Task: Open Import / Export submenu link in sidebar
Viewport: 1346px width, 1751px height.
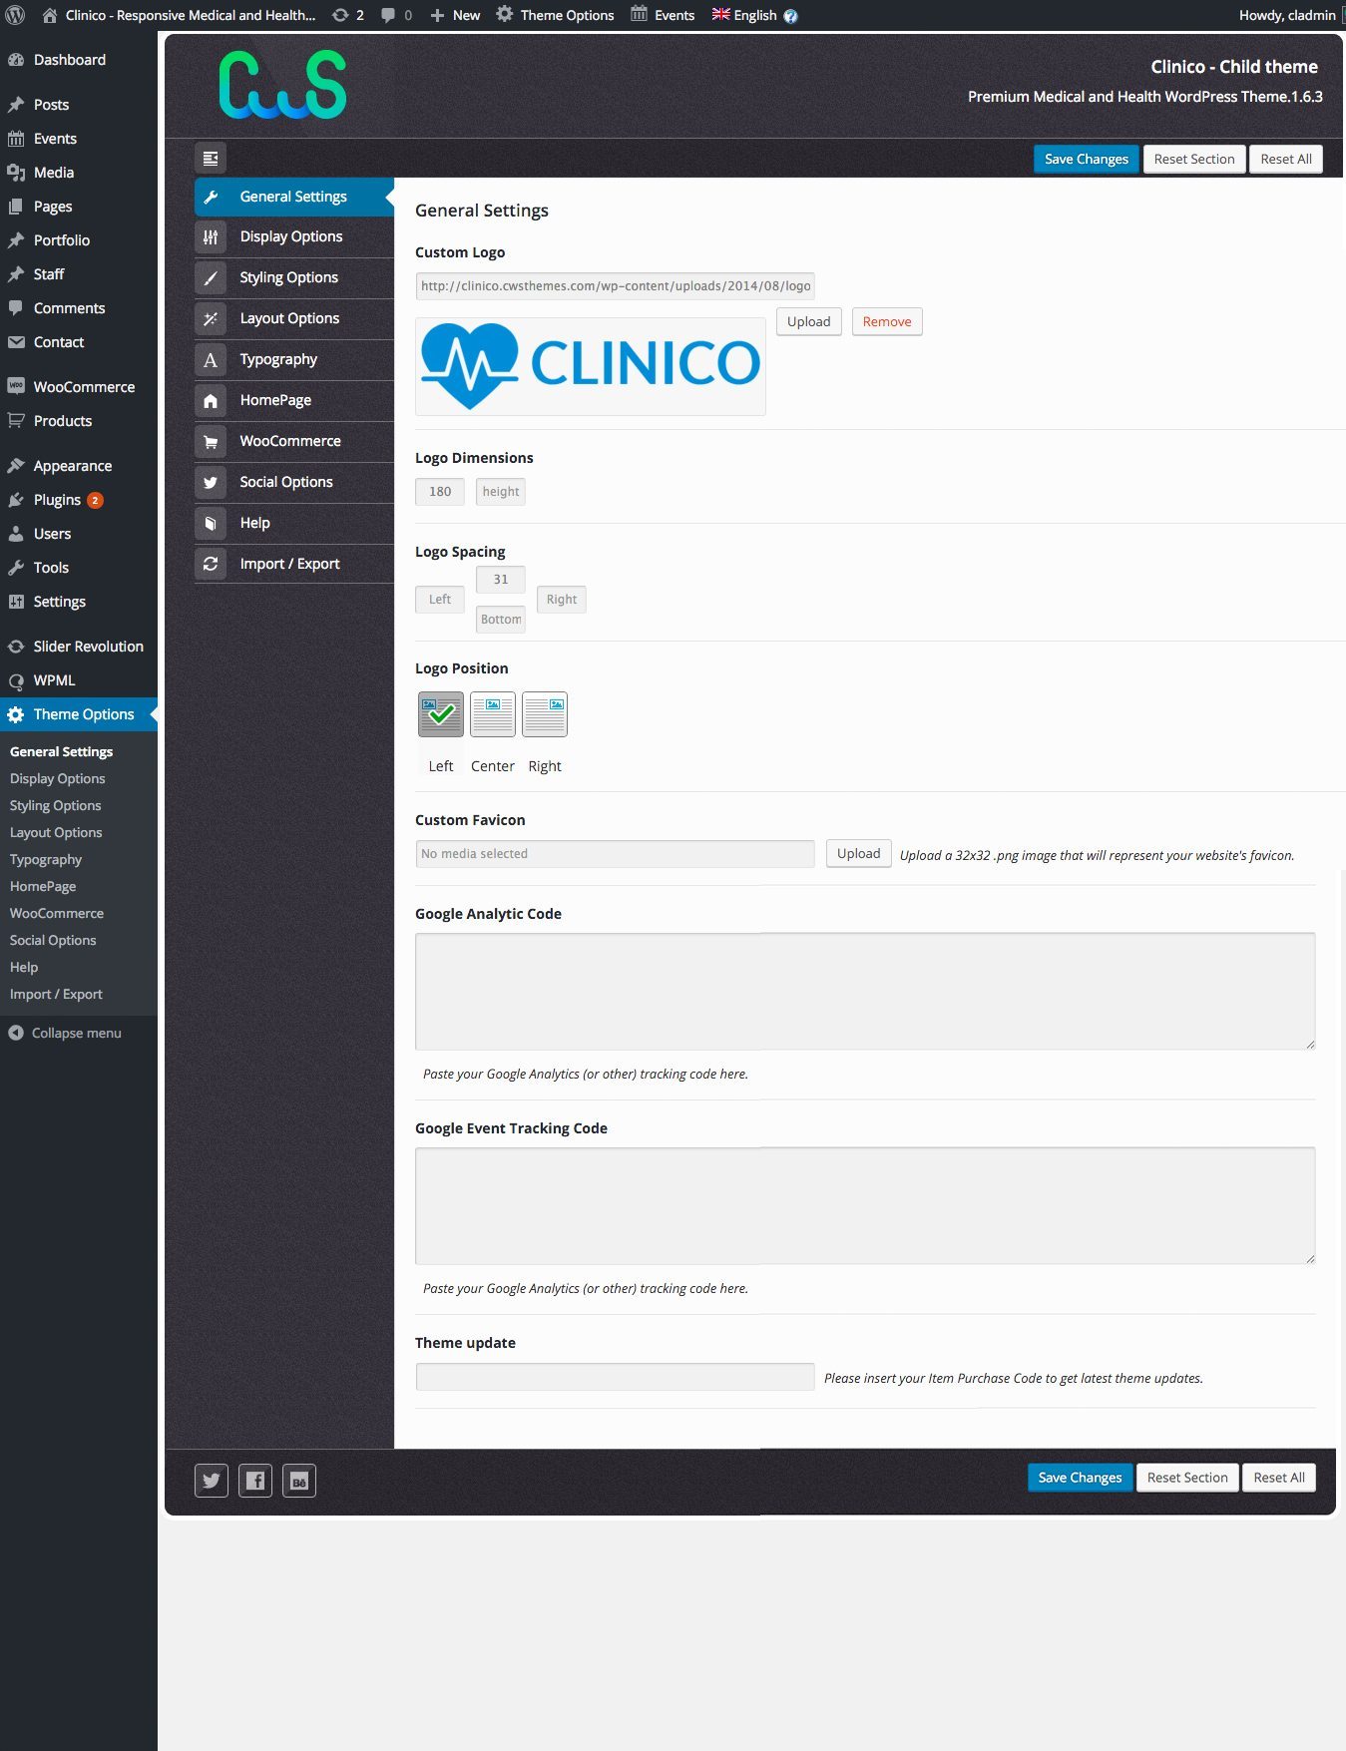Action: pos(56,994)
